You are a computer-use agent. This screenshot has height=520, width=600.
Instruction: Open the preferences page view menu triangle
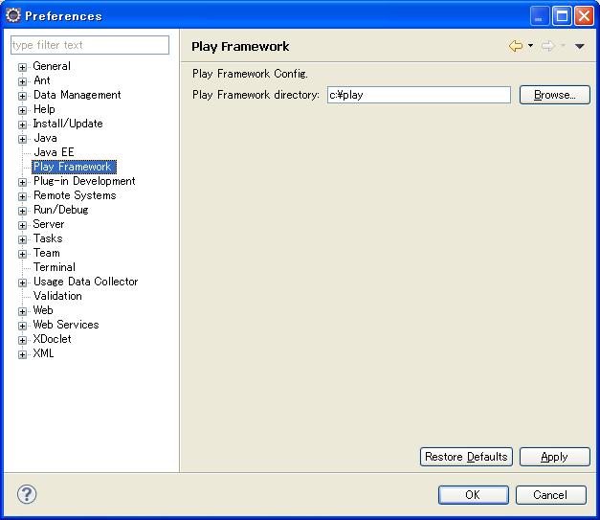coord(579,46)
